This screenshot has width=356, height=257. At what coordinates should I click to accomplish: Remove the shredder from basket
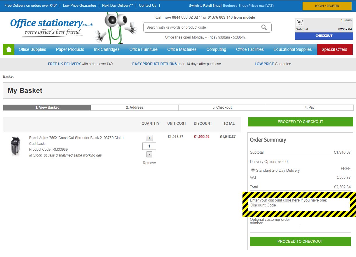[149, 163]
